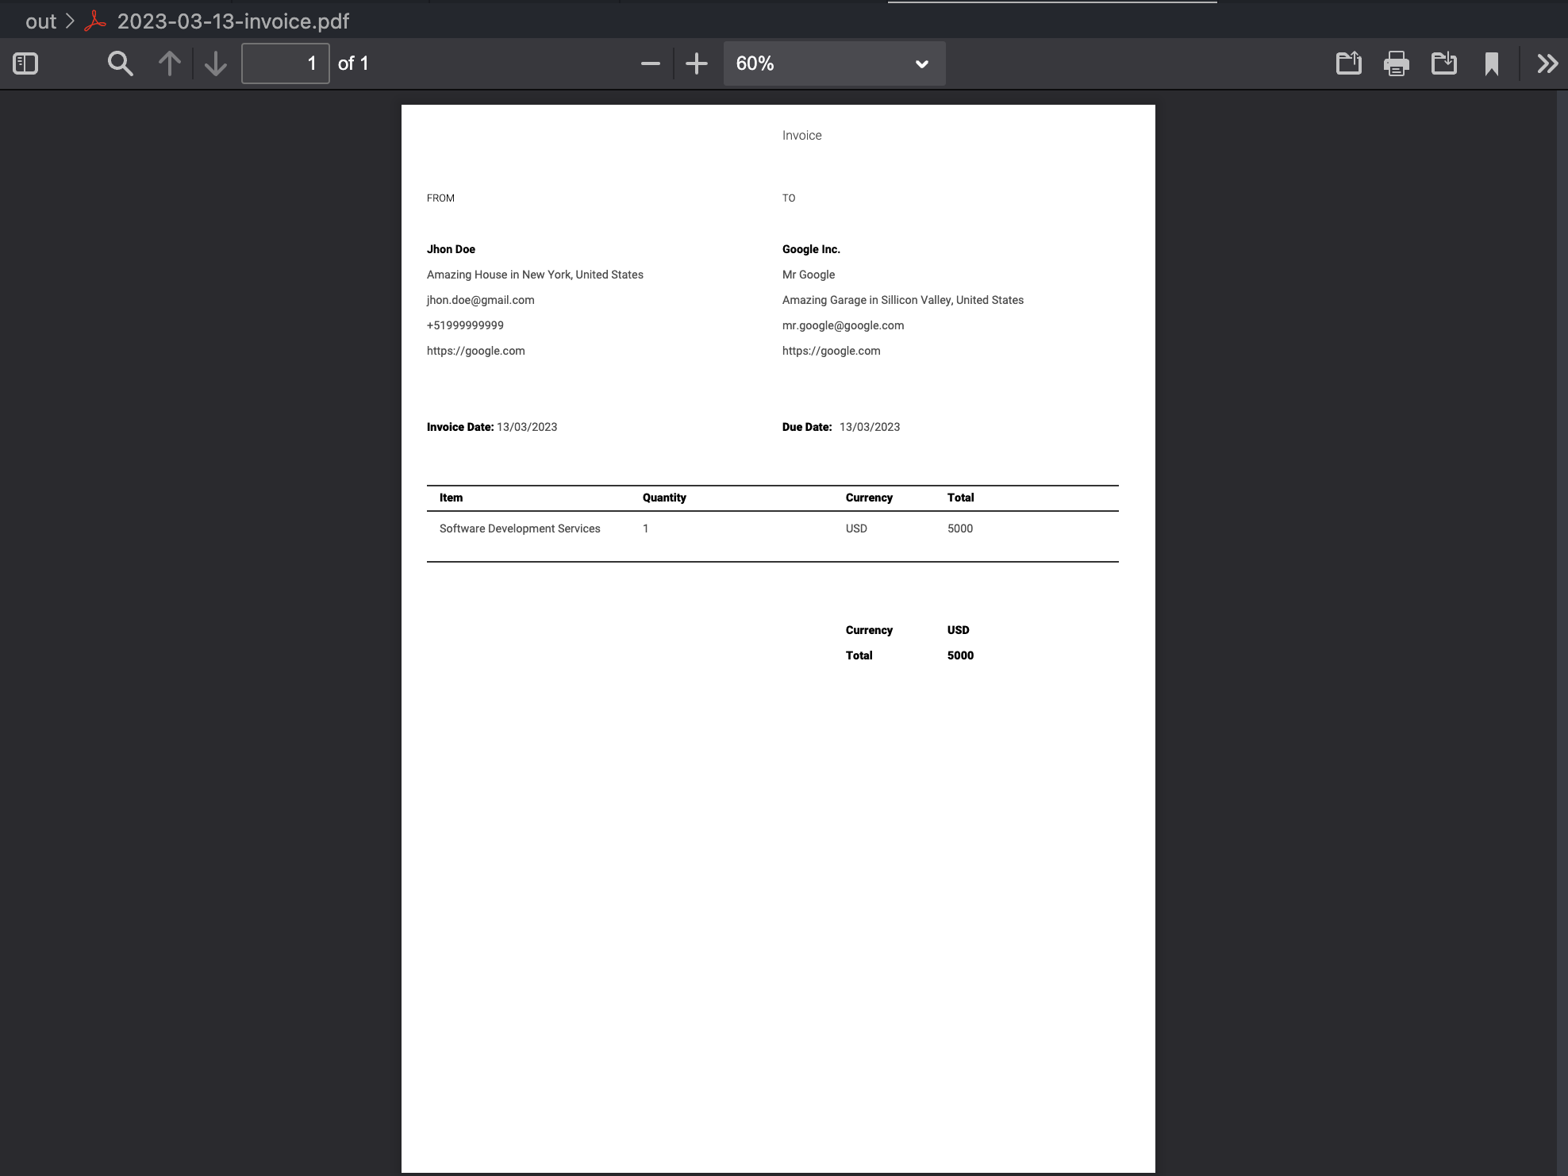
Task: Click the 'out' breadcrumb folder
Action: pyautogui.click(x=40, y=21)
